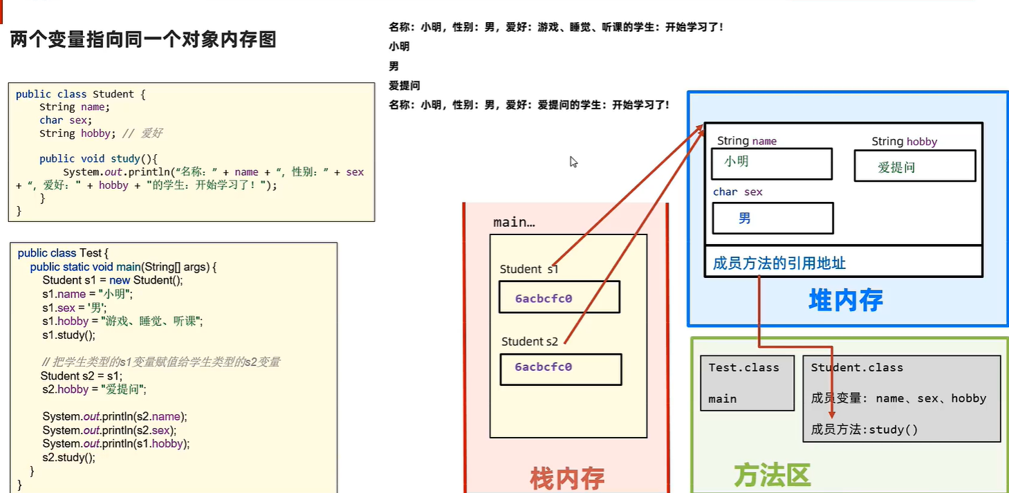The image size is (1009, 493).
Task: Click the Test.class heading in method area
Action: click(x=743, y=368)
